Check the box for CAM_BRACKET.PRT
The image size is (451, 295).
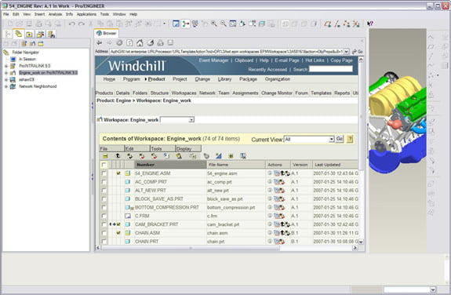104,224
